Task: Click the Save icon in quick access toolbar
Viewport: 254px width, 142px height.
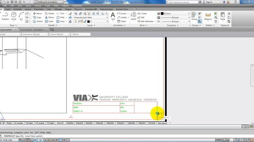Action: click(12, 2)
